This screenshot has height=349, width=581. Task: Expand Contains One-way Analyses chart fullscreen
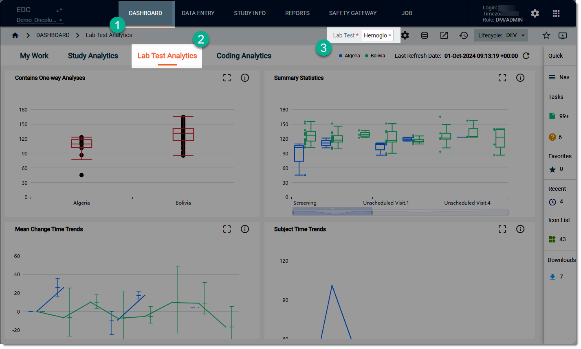[x=227, y=78]
